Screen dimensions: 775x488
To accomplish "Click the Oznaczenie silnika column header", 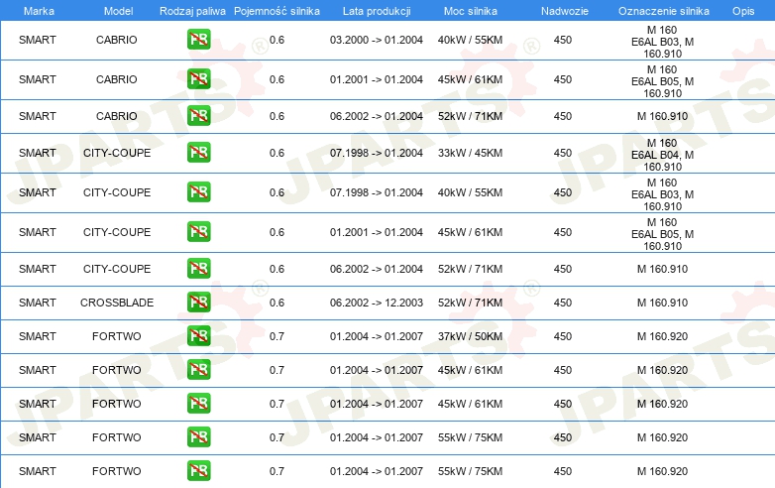I will tap(663, 11).
